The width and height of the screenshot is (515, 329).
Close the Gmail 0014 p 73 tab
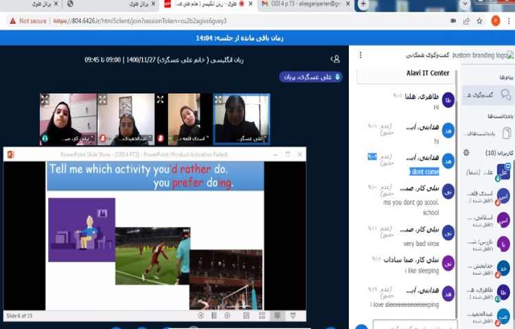[348, 4]
